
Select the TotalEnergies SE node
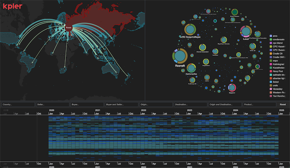point(192,80)
